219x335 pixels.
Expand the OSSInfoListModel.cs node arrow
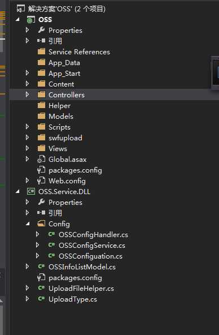(27, 267)
